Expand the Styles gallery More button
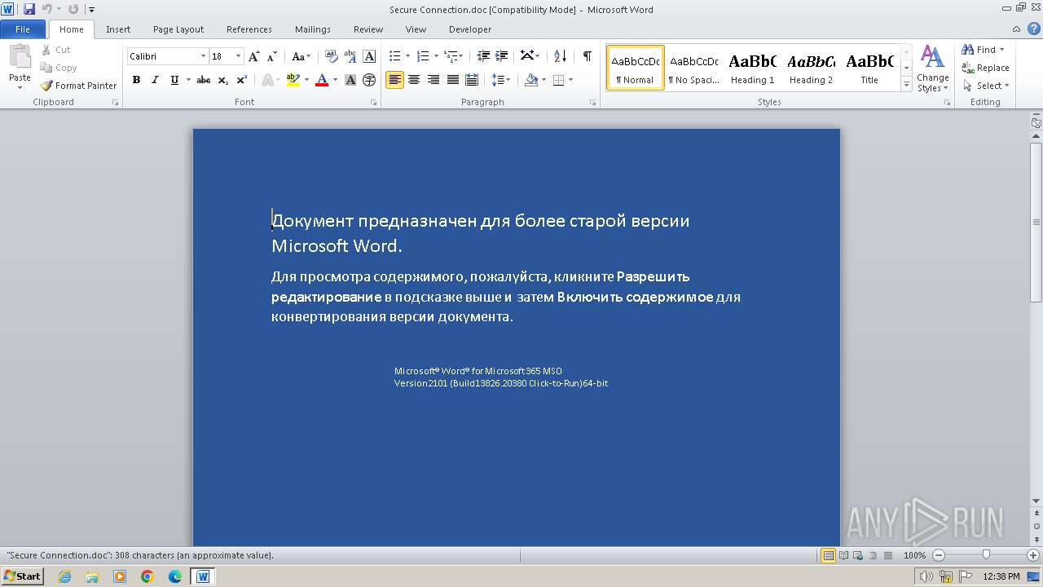This screenshot has width=1043, height=587. tap(906, 84)
